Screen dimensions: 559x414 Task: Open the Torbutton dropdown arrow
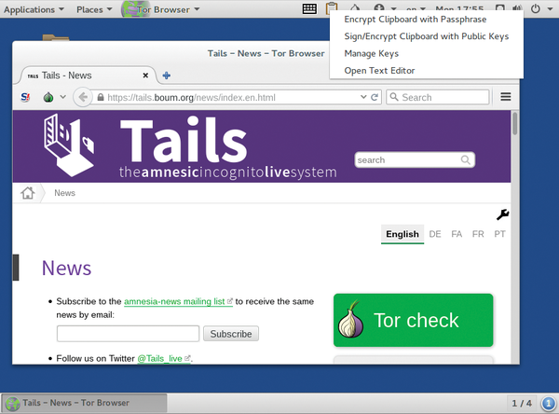(x=62, y=97)
